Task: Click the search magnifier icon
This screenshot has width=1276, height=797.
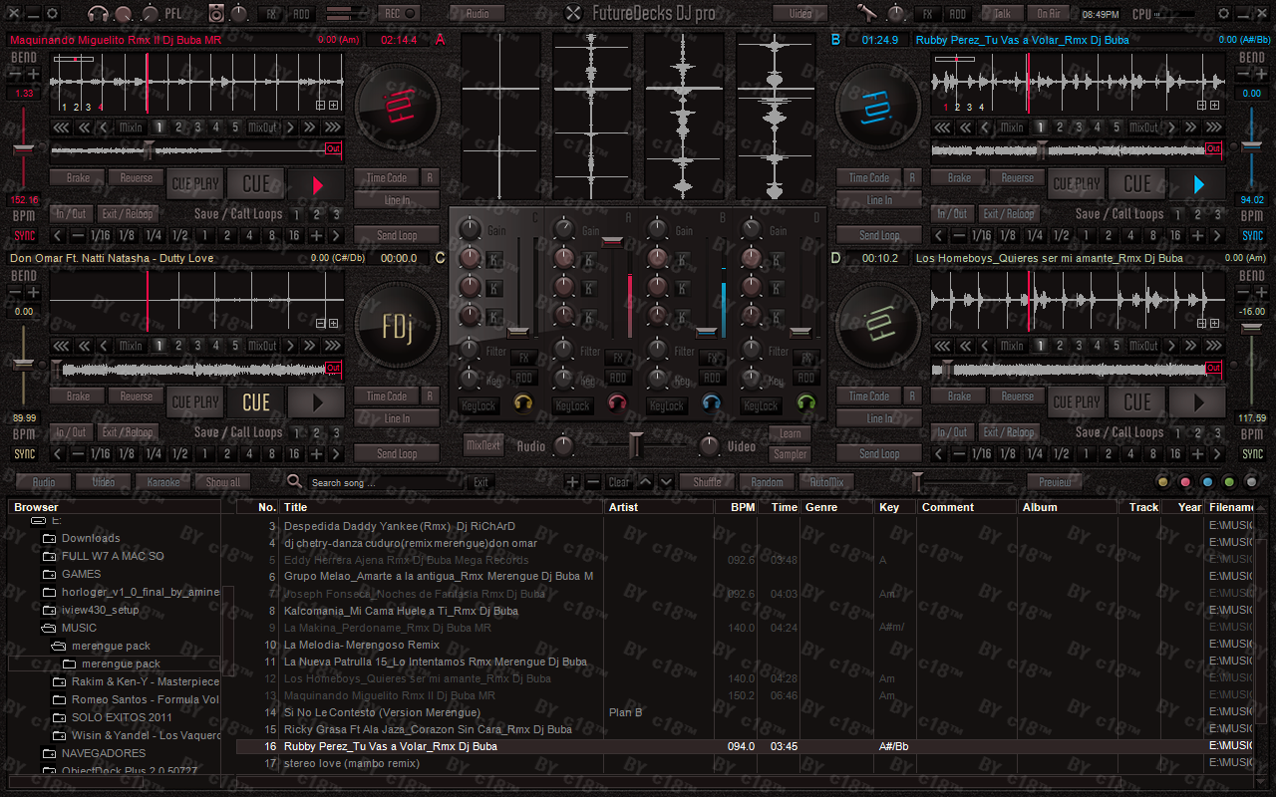Action: coord(294,481)
